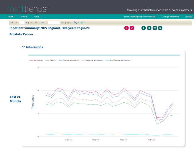Toggle Non-Elective Admissions legend entry
This screenshot has width=194, height=154.
[x=118, y=60]
